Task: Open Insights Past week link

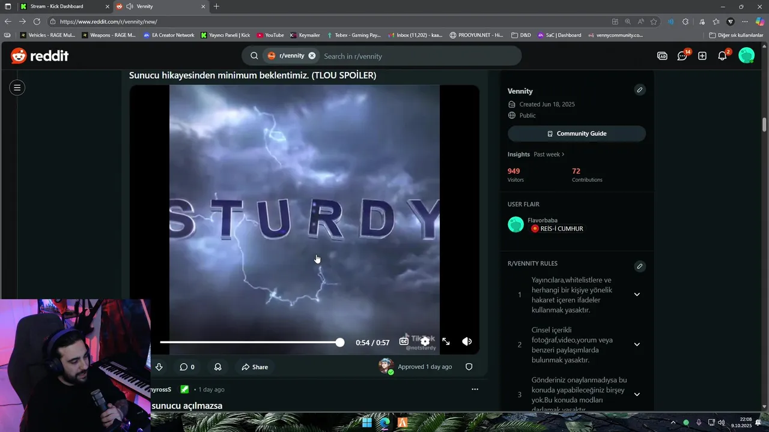Action: [x=549, y=154]
